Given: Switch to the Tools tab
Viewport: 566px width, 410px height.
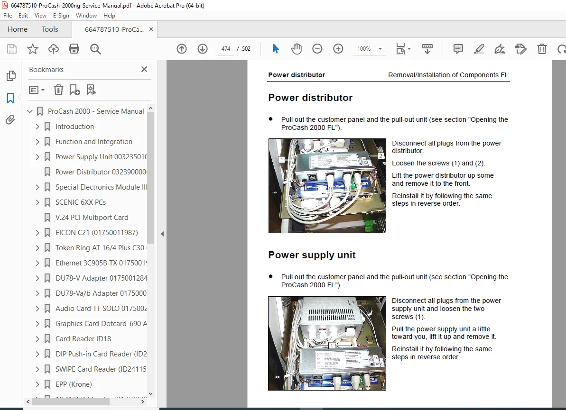Looking at the screenshot, I should (x=50, y=29).
